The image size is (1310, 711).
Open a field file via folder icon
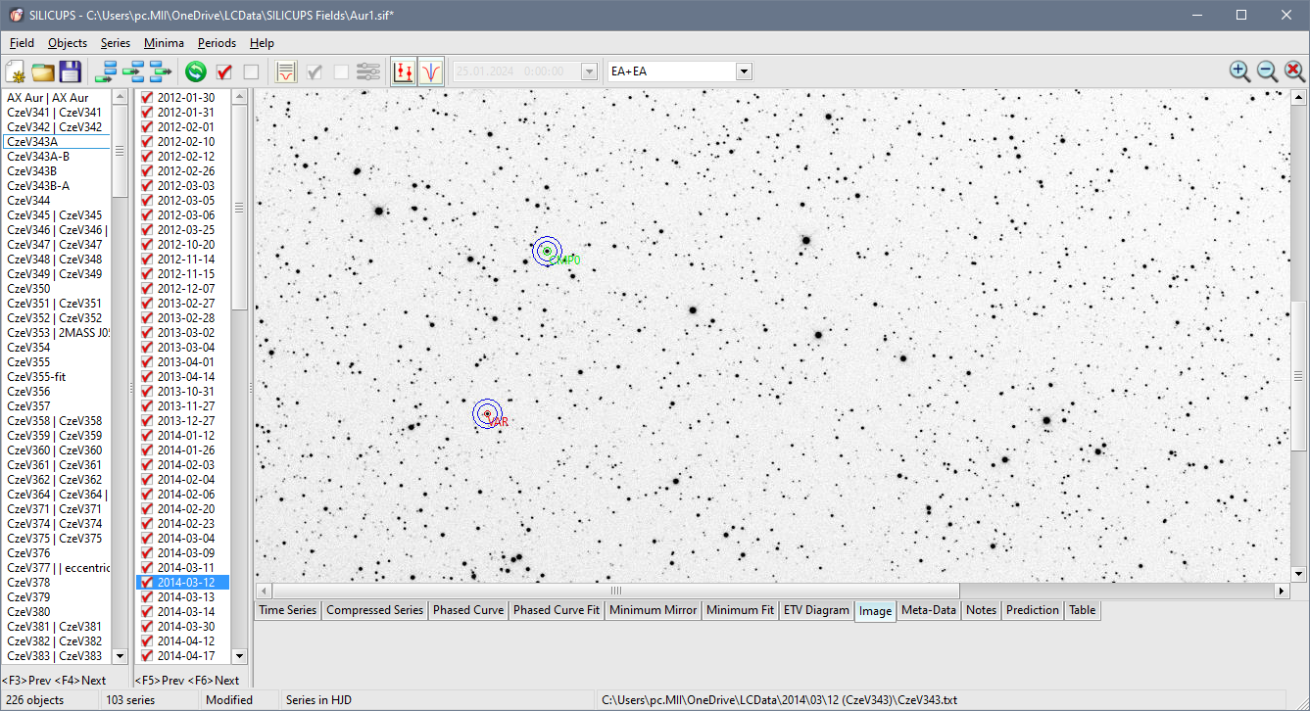(x=42, y=71)
